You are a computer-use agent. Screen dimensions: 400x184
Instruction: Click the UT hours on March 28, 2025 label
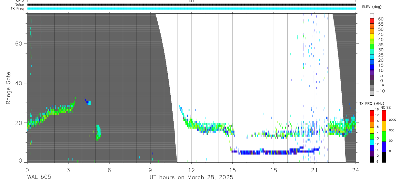click(191, 178)
